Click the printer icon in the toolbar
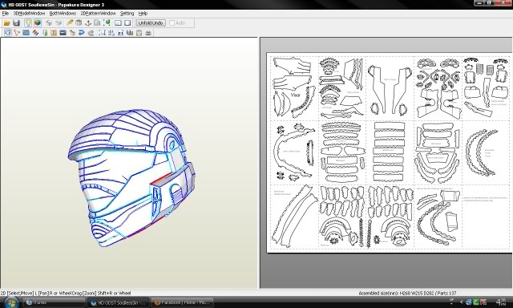The height and width of the screenshot is (308, 513). pos(148,32)
